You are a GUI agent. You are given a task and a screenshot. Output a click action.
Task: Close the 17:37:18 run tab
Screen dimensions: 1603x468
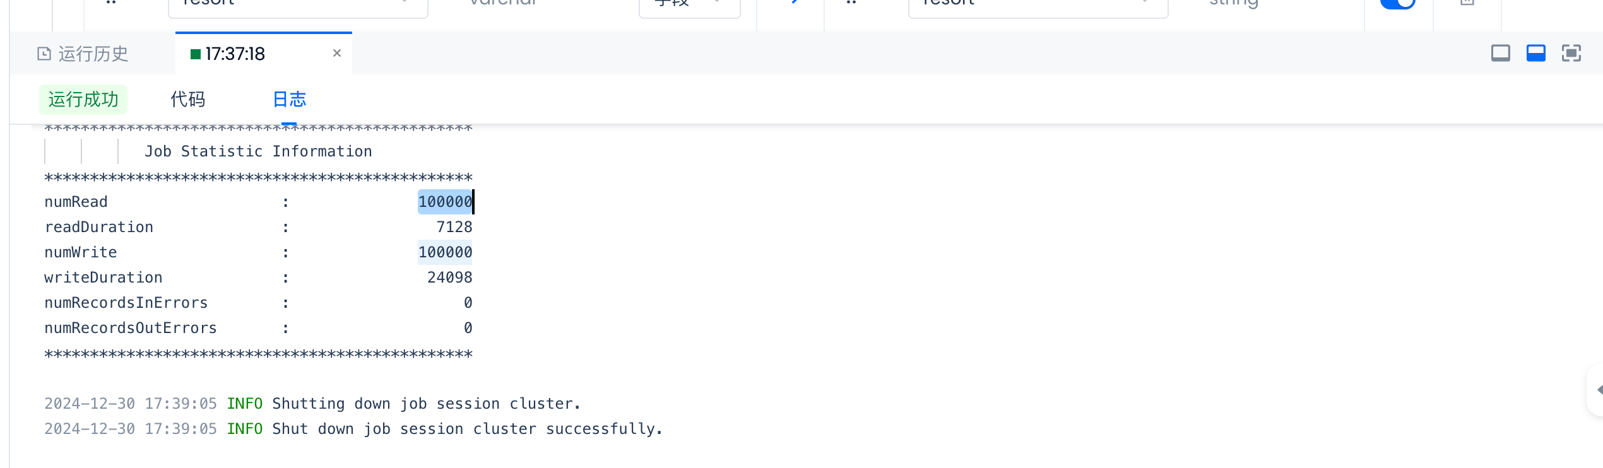click(x=337, y=53)
